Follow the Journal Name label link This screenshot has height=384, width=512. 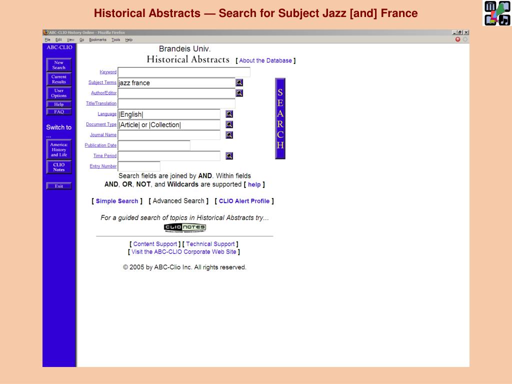click(103, 134)
